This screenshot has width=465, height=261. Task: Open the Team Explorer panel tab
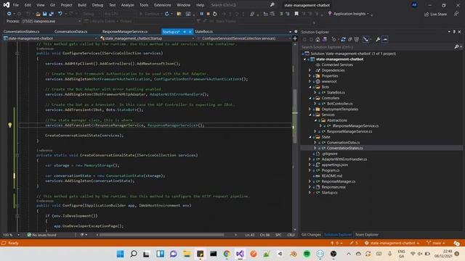point(366,235)
